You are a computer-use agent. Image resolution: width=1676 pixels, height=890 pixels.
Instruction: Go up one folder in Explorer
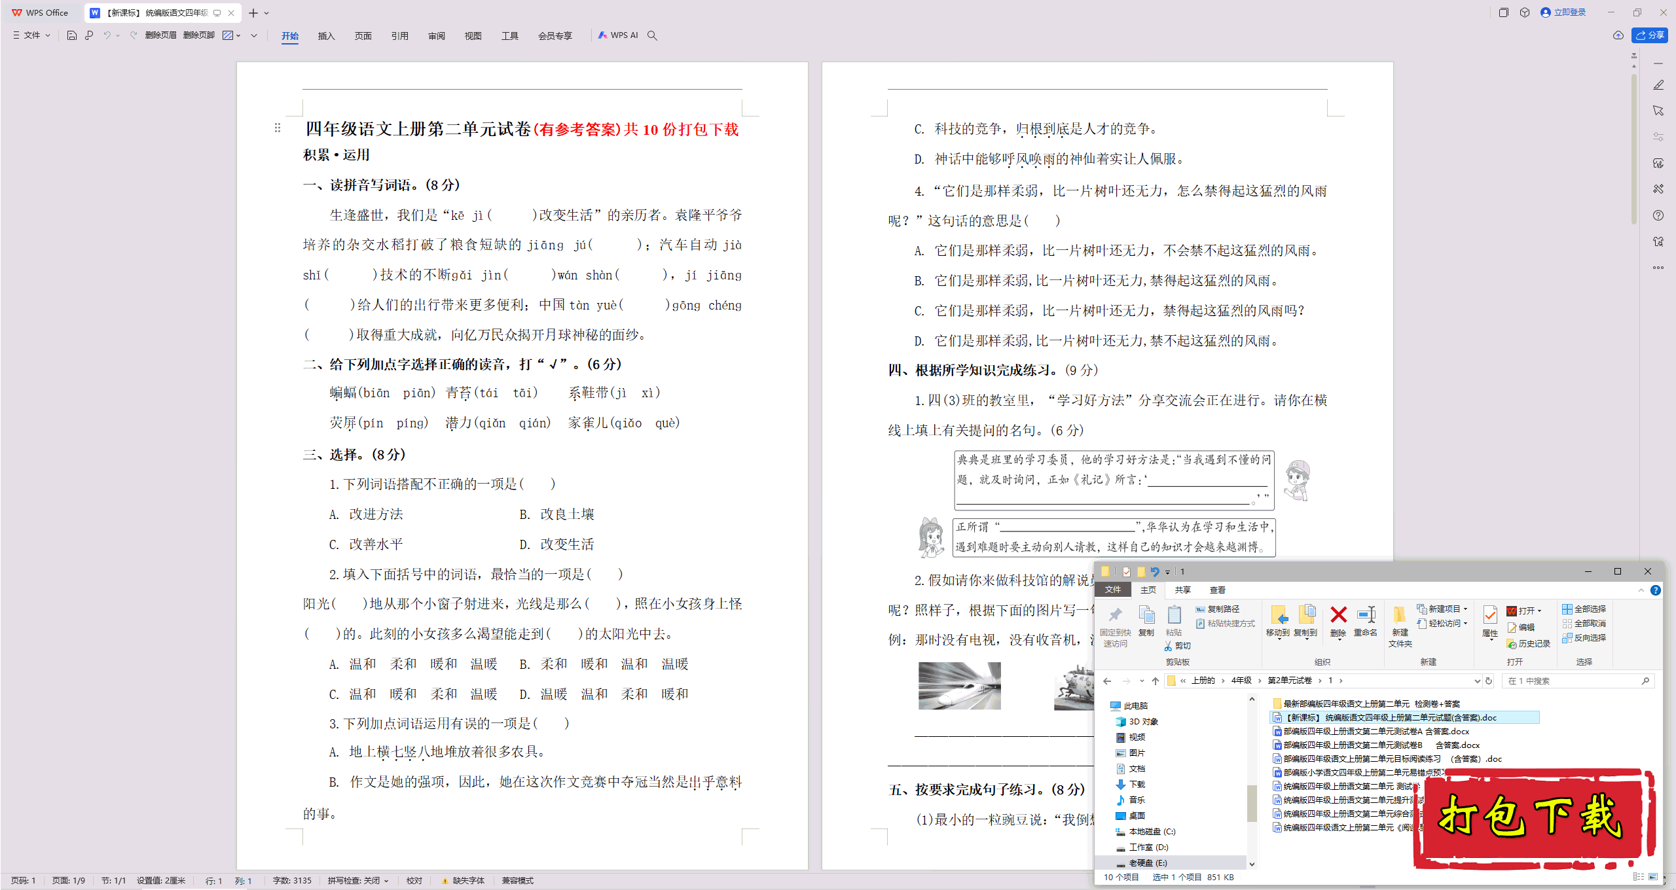(1156, 681)
